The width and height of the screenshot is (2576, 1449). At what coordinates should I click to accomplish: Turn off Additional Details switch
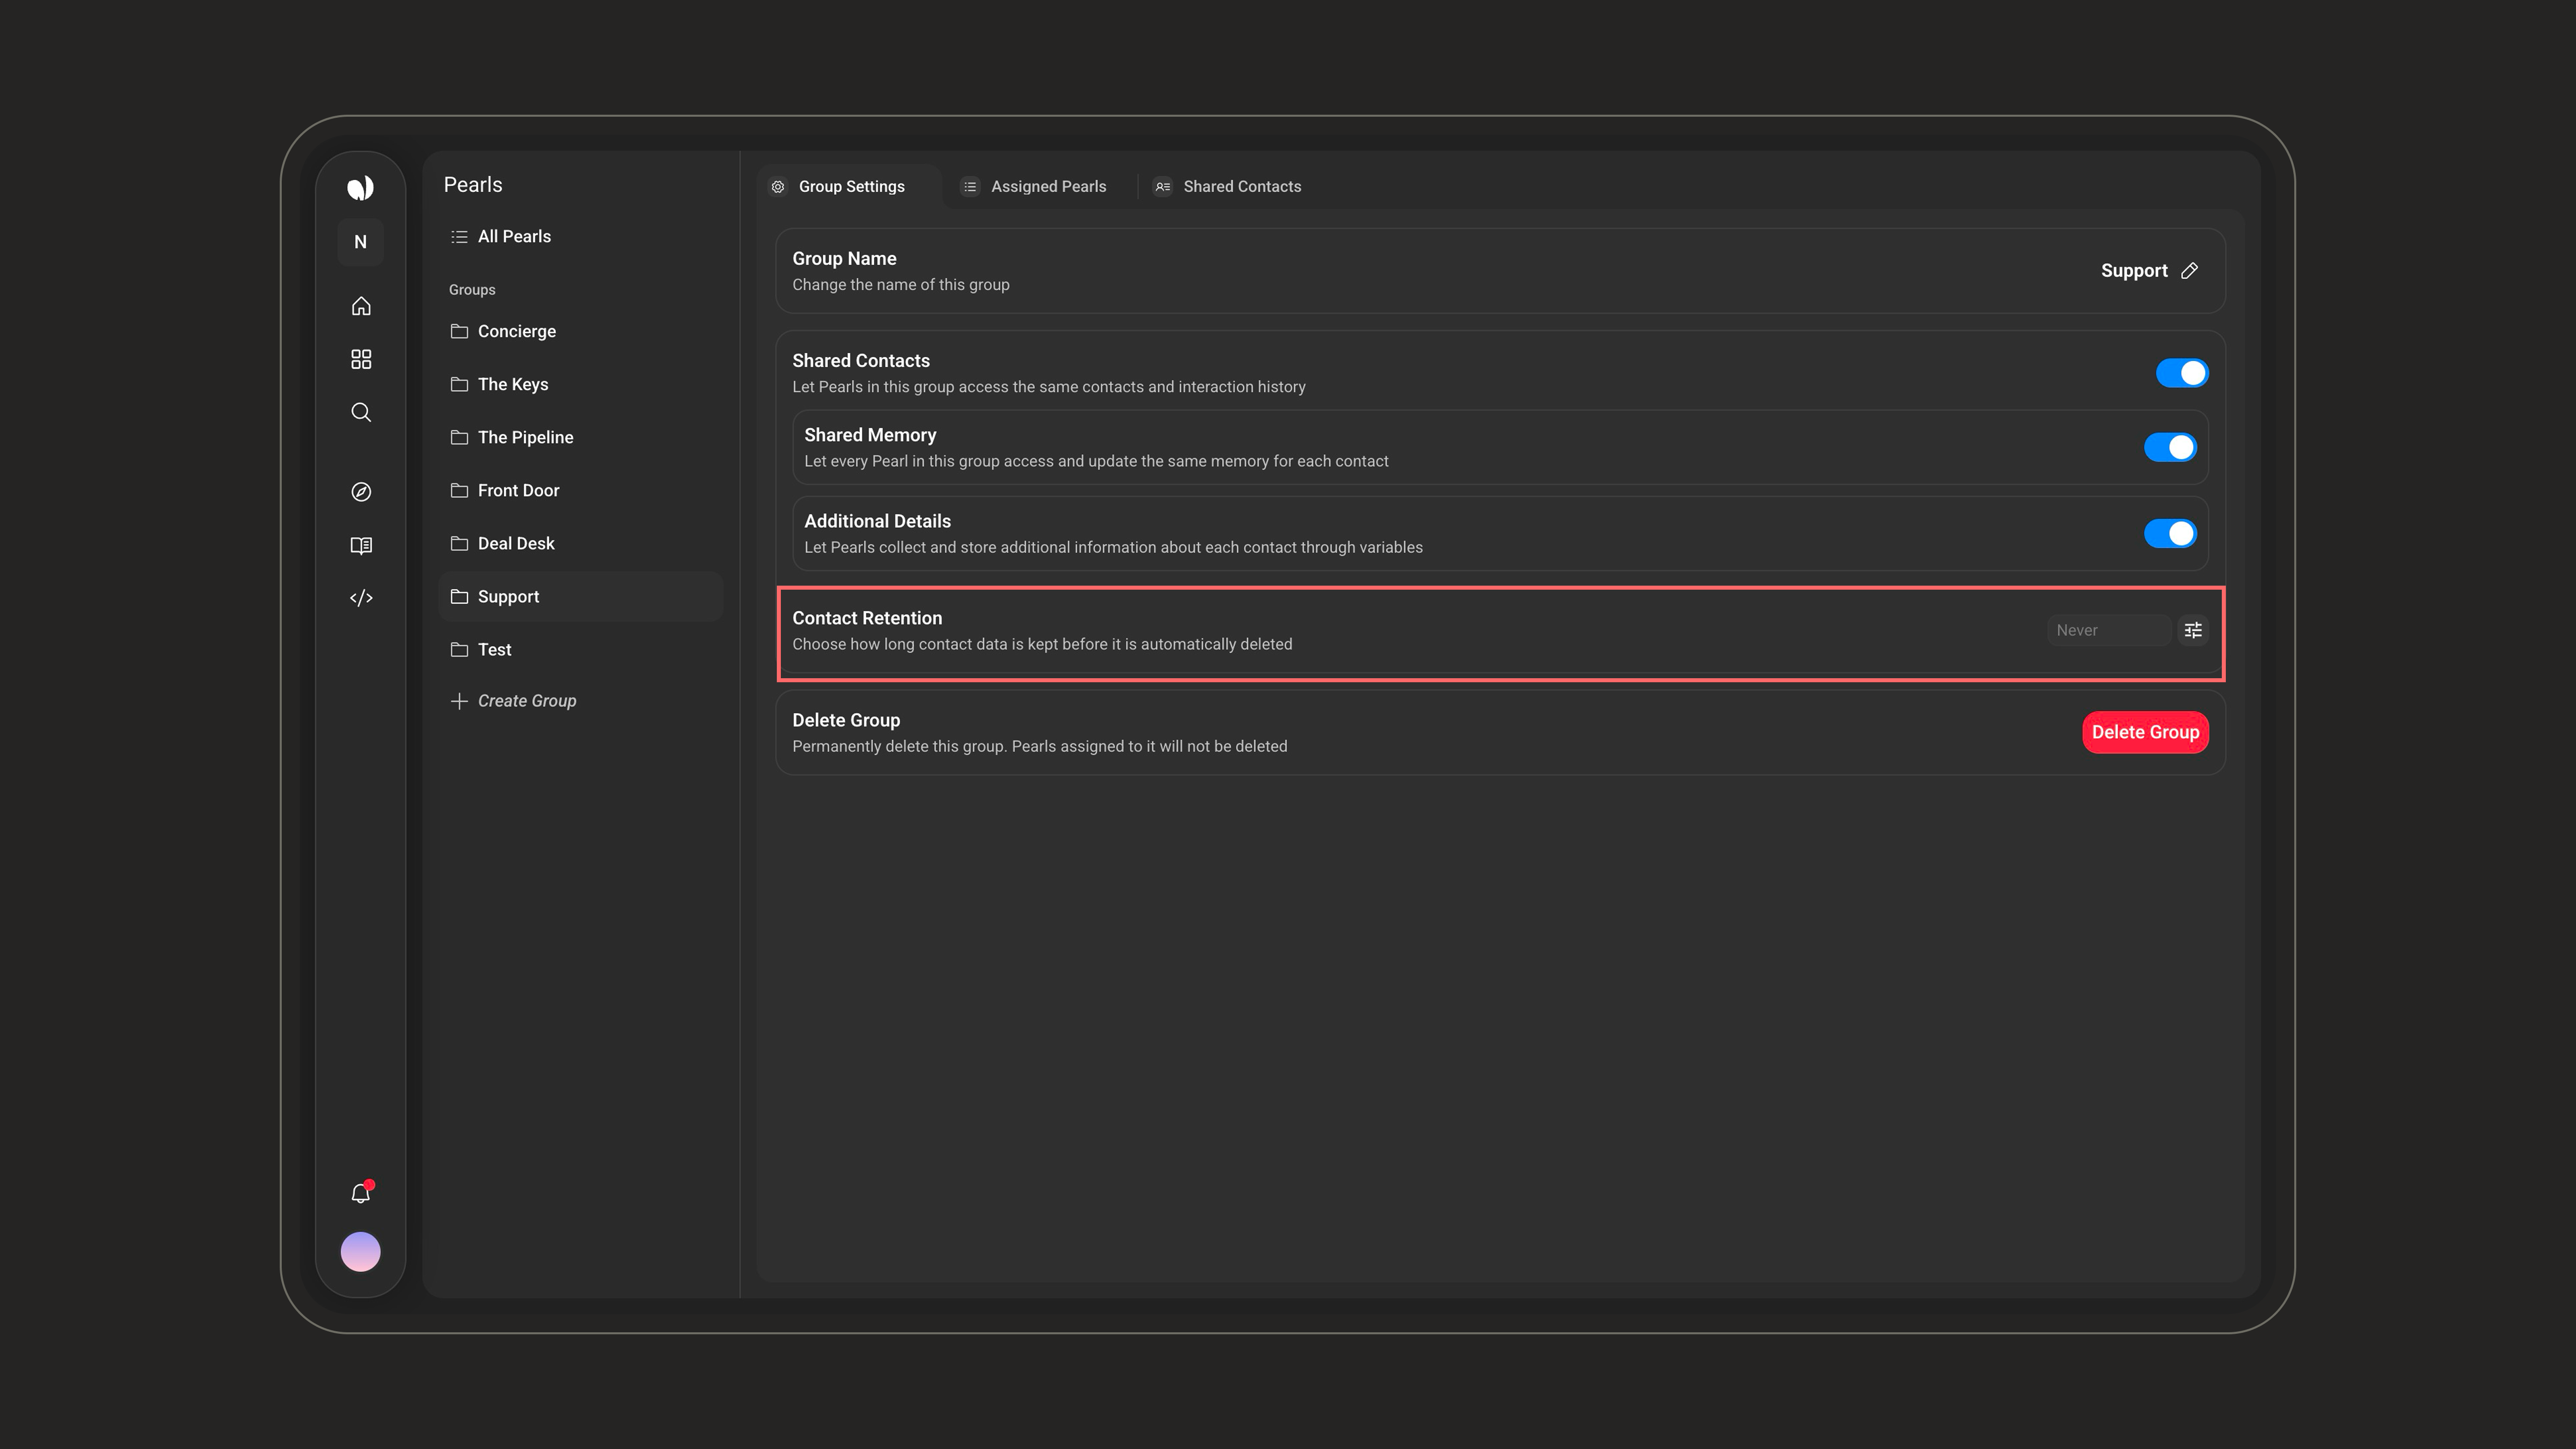point(2170,533)
